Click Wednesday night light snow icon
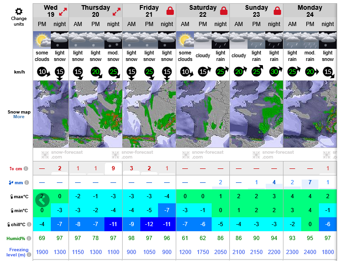This screenshot has width=338, height=261. (60, 40)
